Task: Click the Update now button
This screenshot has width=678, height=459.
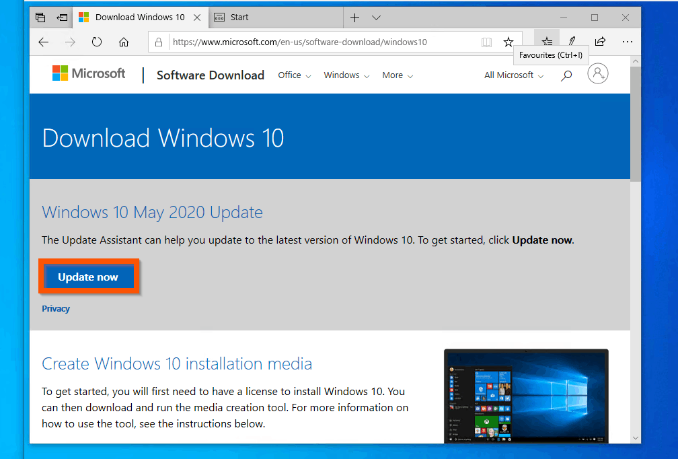Action: click(x=88, y=277)
